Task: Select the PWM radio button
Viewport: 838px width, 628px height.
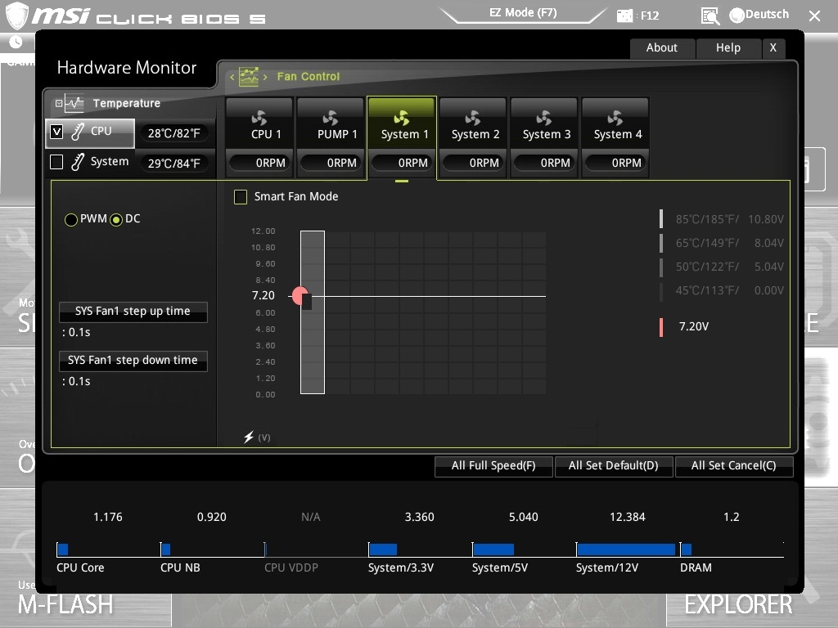Action: pos(71,220)
